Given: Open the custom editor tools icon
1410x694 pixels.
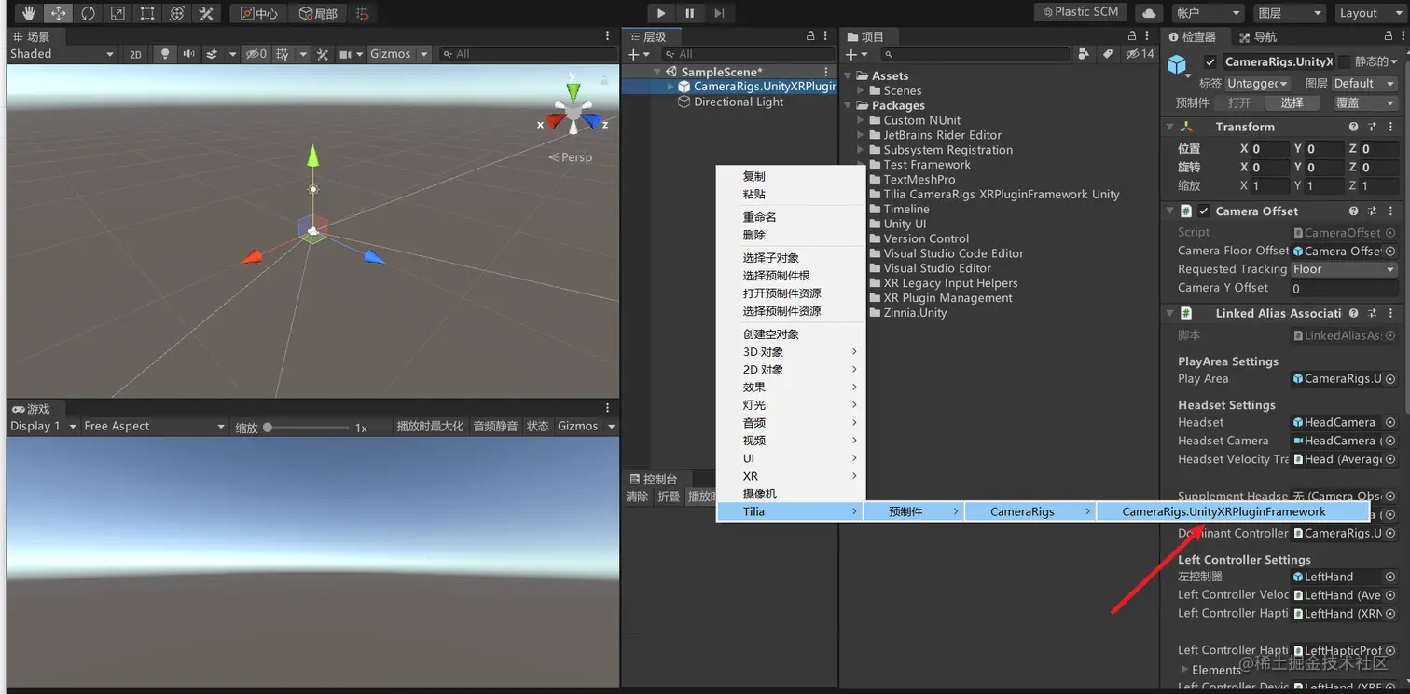Looking at the screenshot, I should coord(206,13).
